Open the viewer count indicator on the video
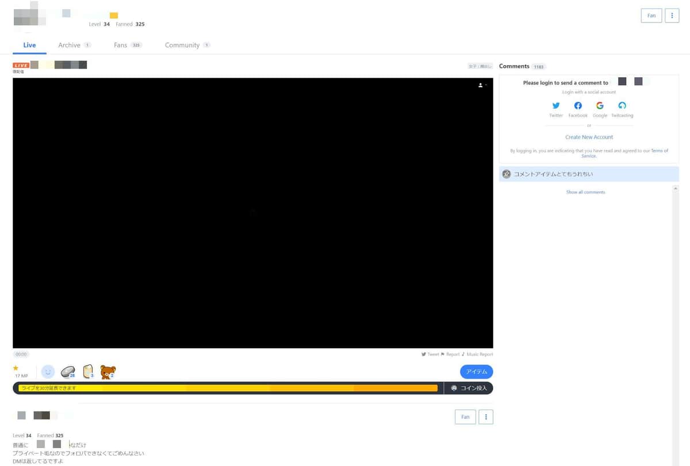 pyautogui.click(x=482, y=85)
